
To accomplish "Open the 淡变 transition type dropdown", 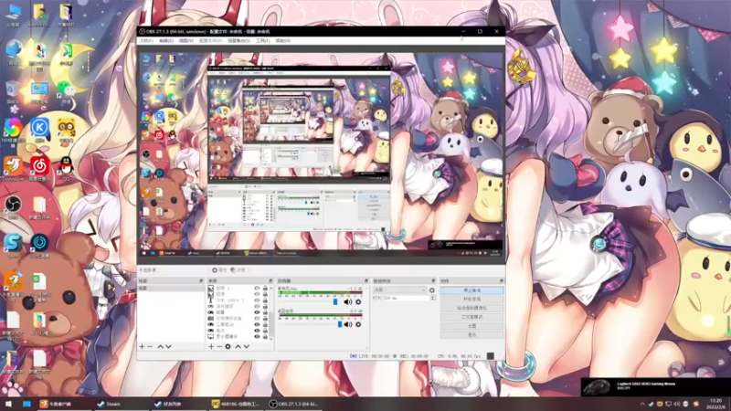I will tap(399, 290).
